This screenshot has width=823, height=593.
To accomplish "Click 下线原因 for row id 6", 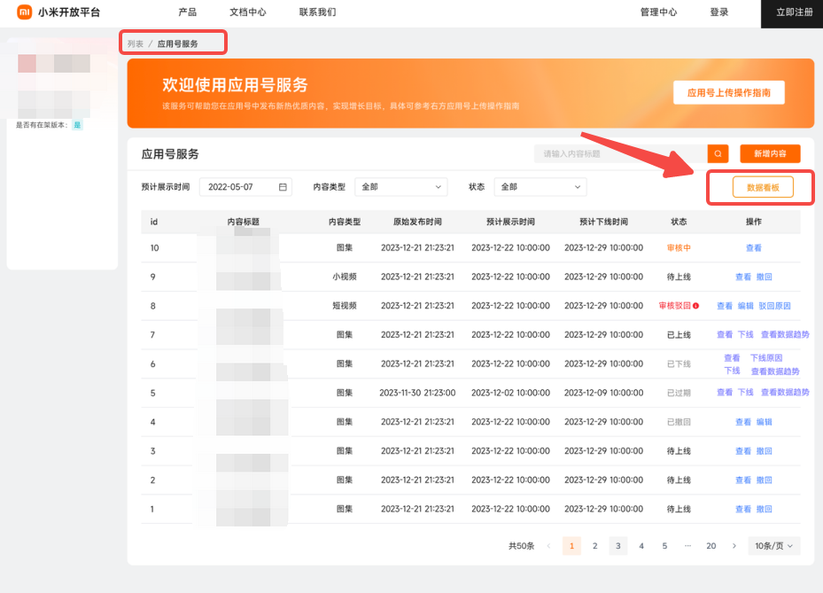I will click(x=766, y=358).
